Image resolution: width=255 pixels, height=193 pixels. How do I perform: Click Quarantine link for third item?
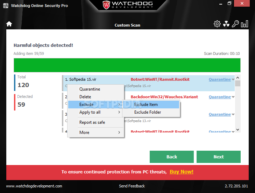pyautogui.click(x=220, y=114)
